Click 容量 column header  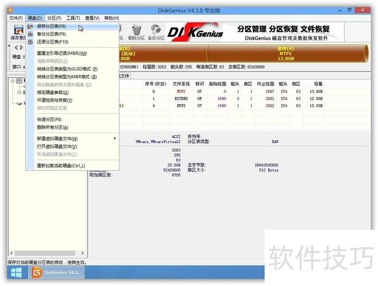click(314, 84)
